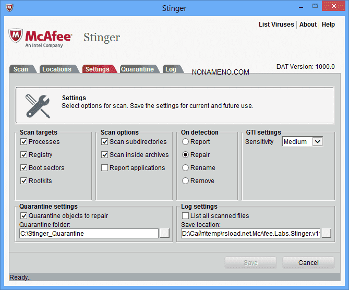Uncheck the Processes scan target
Screen dimensions: 349x290
tap(23, 142)
